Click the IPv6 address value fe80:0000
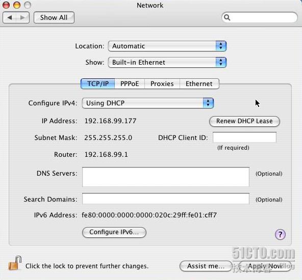The width and height of the screenshot is (302, 280). [149, 215]
